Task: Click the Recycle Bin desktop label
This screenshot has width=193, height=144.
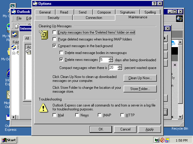Action: 180,128
